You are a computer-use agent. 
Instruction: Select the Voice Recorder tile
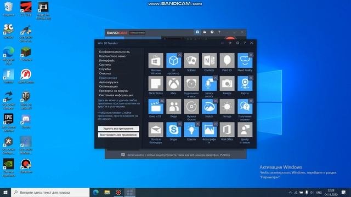[210, 84]
